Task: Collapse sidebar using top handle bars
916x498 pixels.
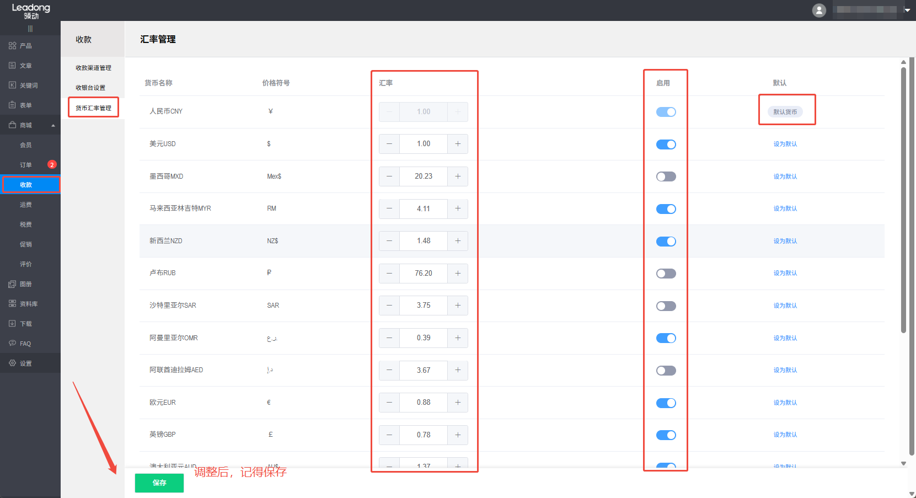Action: coord(30,29)
